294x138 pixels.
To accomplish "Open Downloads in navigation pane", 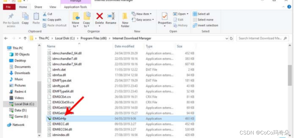I will point(20,73).
